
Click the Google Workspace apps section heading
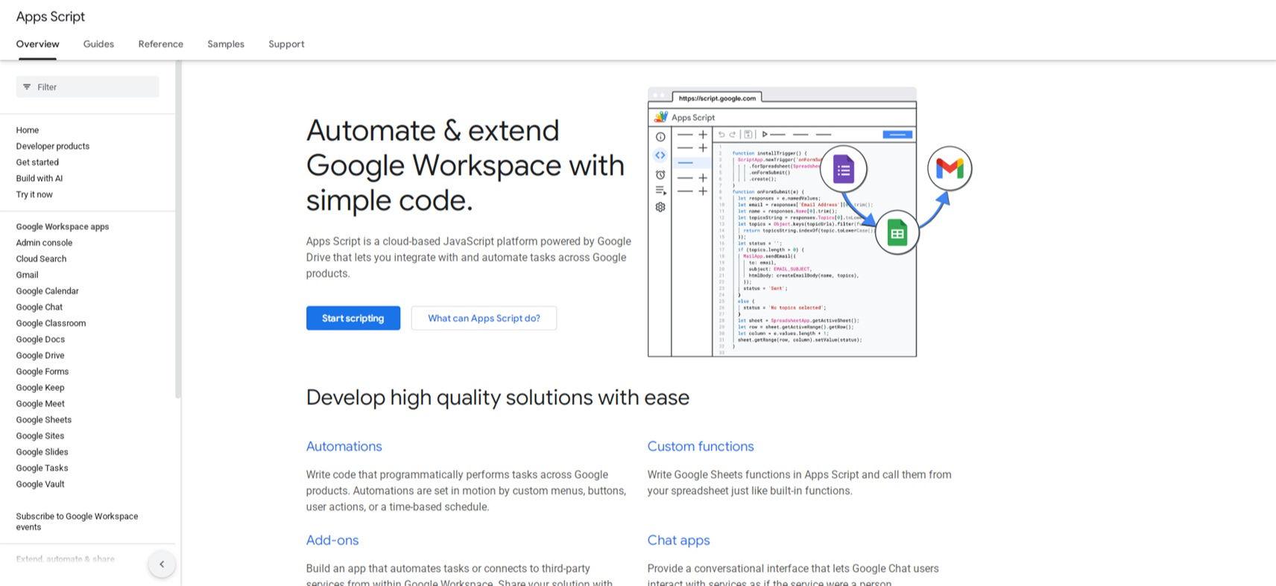click(x=63, y=227)
